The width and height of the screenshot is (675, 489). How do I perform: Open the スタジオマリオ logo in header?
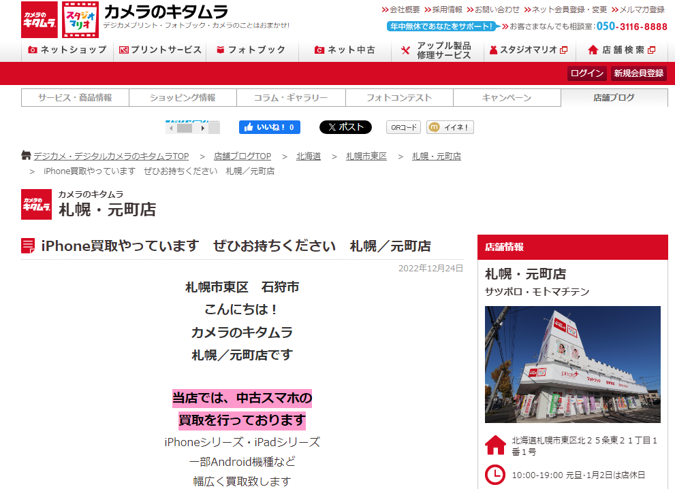(80, 20)
